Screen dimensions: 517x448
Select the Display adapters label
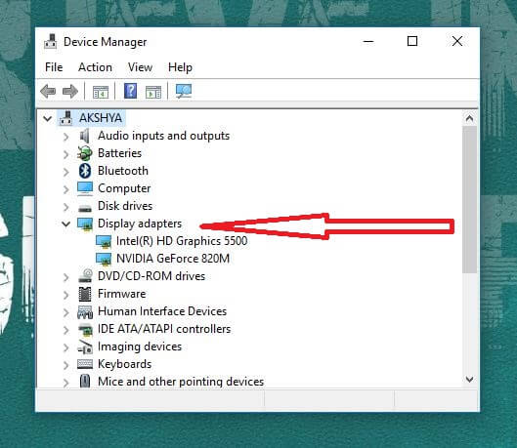pyautogui.click(x=140, y=224)
